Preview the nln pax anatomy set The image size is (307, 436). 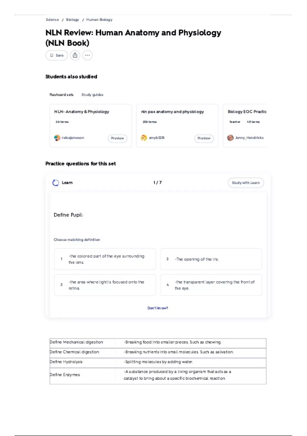(x=204, y=138)
